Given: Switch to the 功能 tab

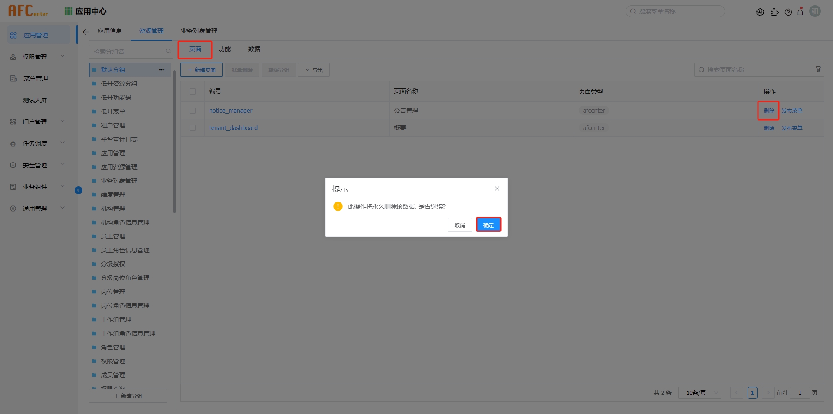Looking at the screenshot, I should click(225, 49).
